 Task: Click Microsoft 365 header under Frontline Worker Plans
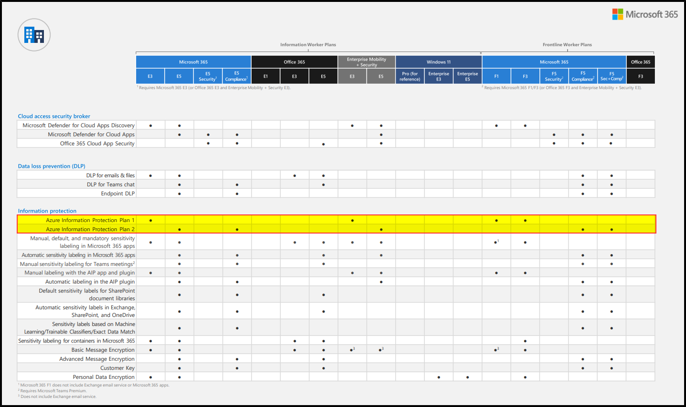[554, 62]
